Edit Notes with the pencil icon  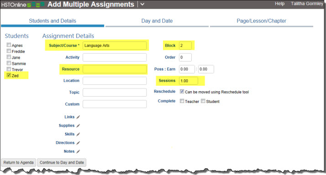pyautogui.click(x=78, y=152)
